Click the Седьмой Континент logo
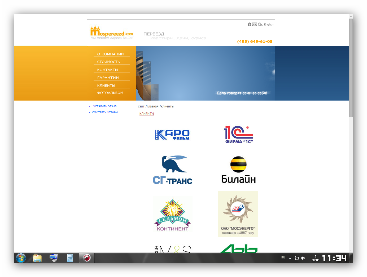This screenshot has height=277, width=367. [x=173, y=214]
